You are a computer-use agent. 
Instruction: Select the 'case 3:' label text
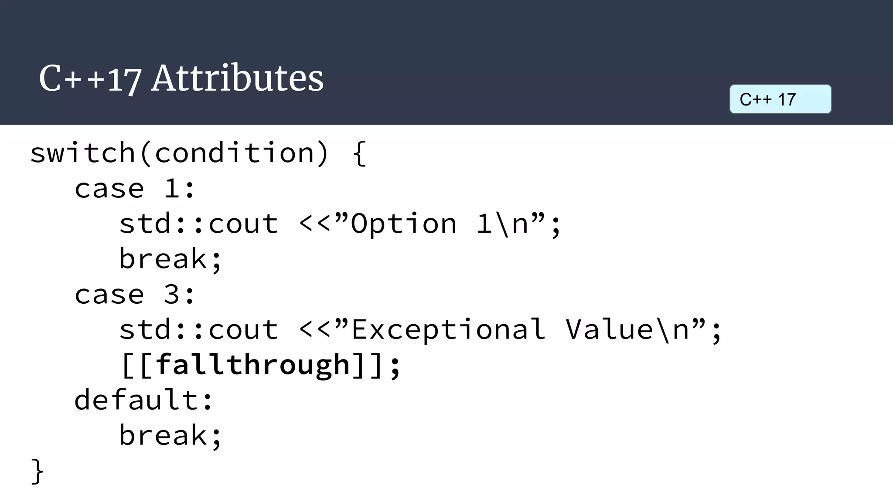click(135, 294)
